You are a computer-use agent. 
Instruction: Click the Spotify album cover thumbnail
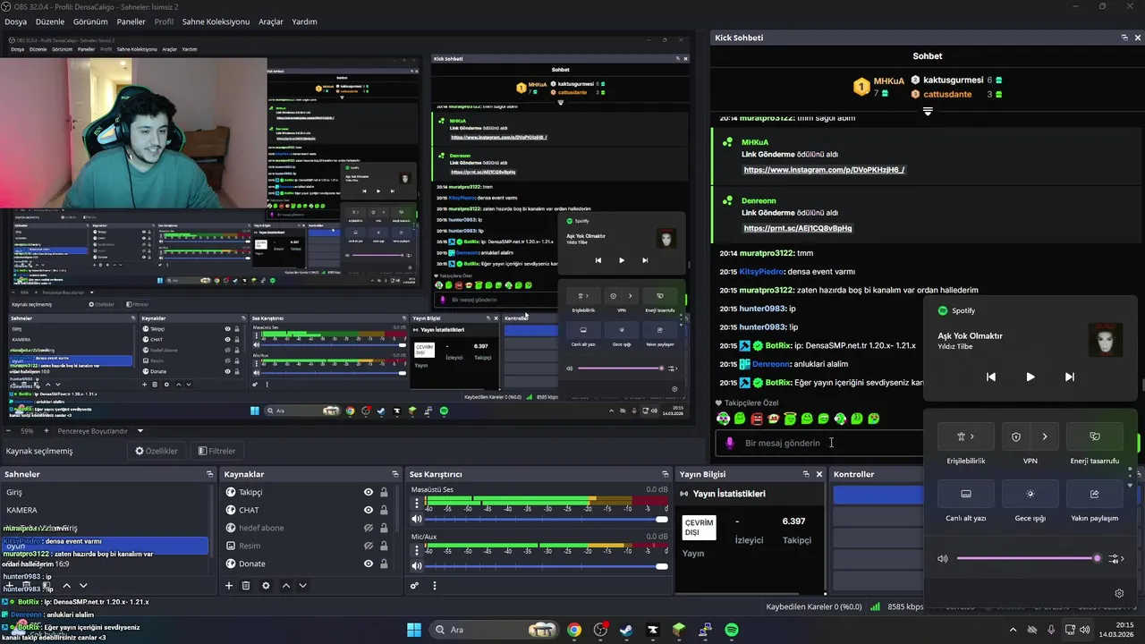pos(1106,341)
